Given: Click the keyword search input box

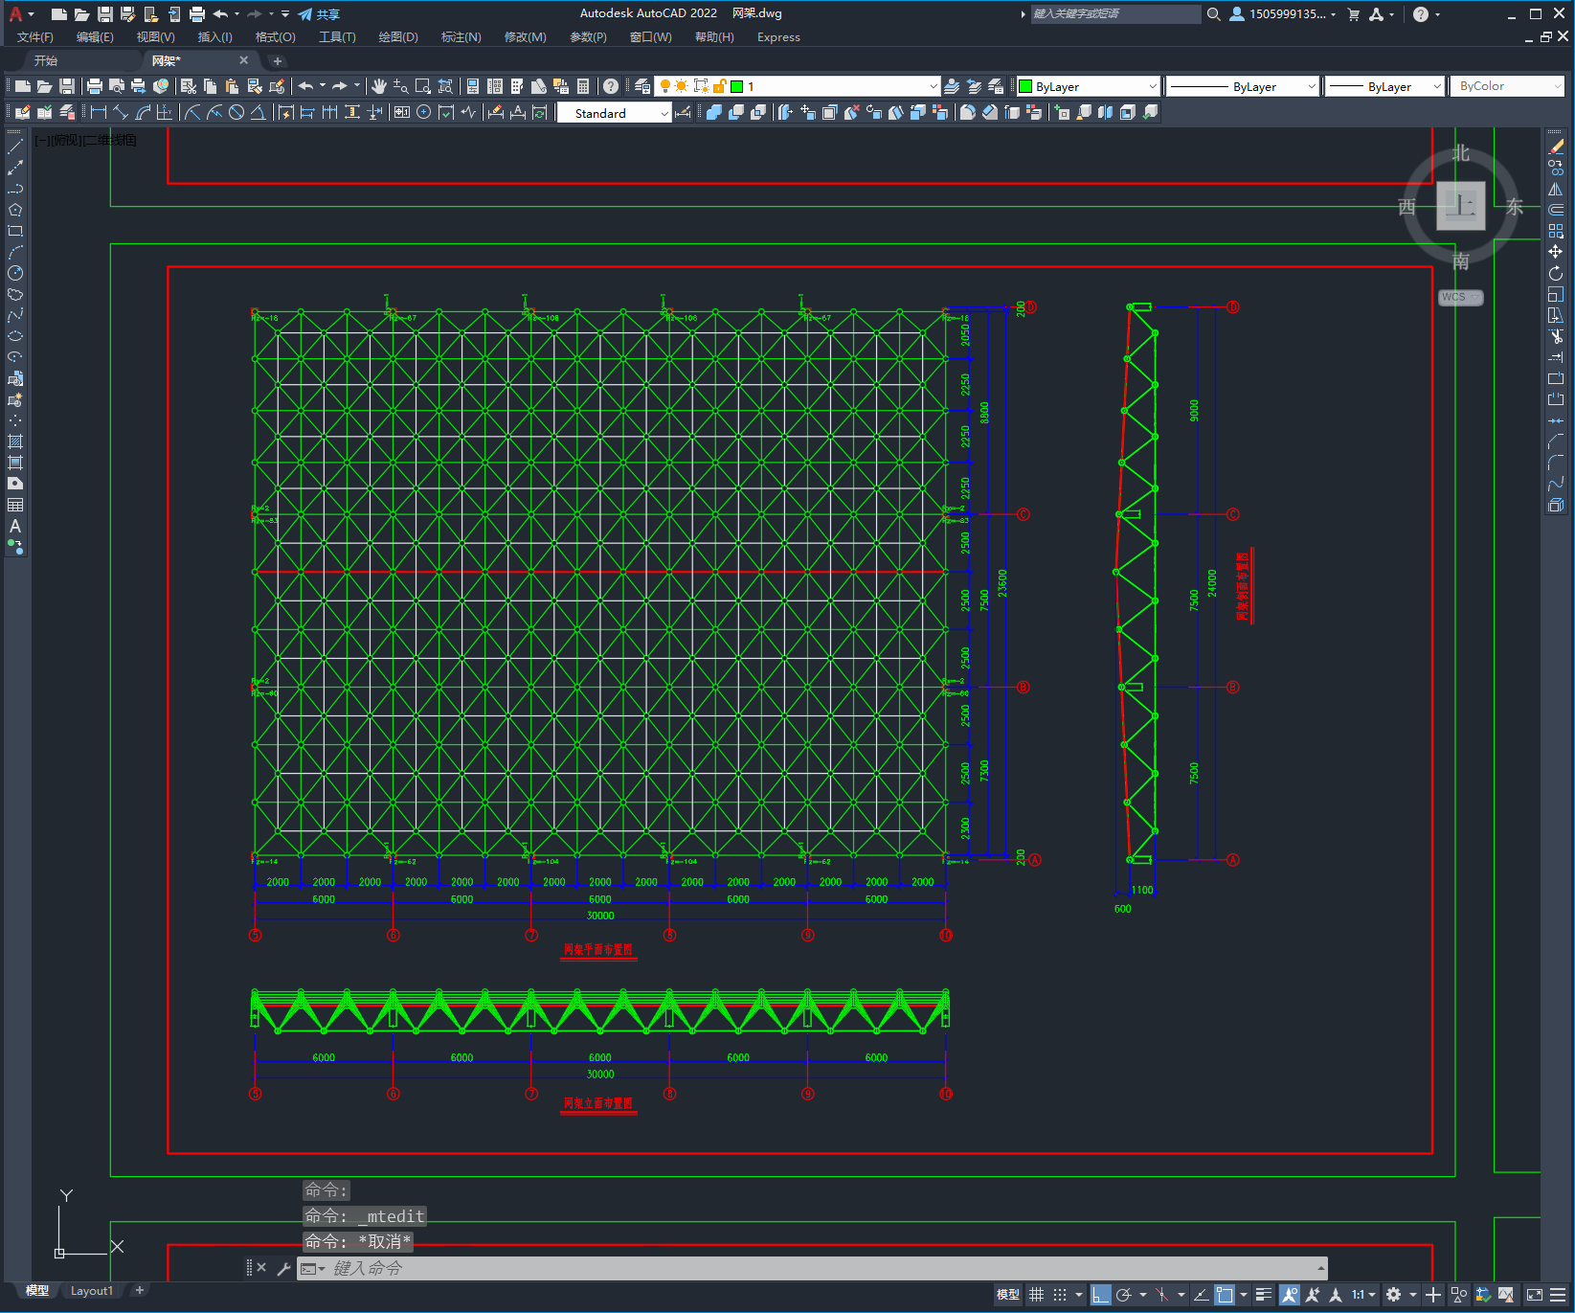Looking at the screenshot, I should point(1115,14).
